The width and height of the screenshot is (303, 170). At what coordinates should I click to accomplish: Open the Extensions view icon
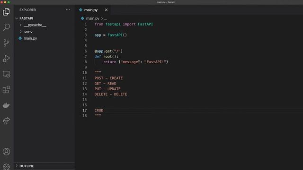pyautogui.click(x=6, y=90)
